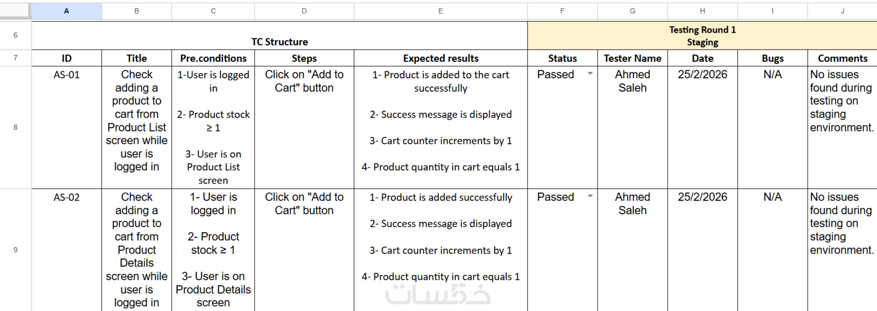Open the Status dropdown for AS-01
This screenshot has width=877, height=311.
[590, 74]
